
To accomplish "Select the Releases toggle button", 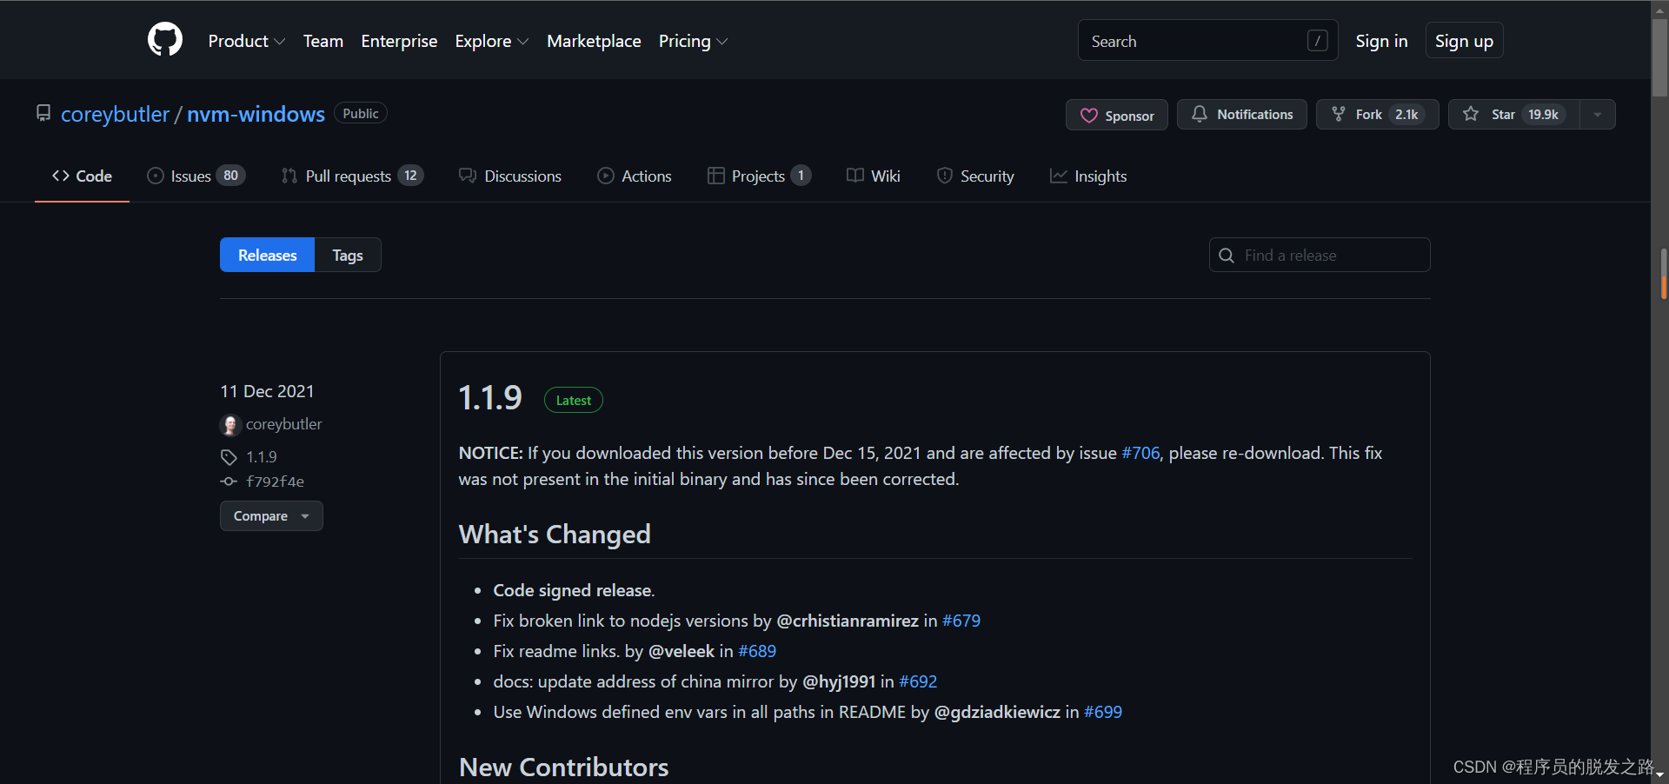I will 267,256.
